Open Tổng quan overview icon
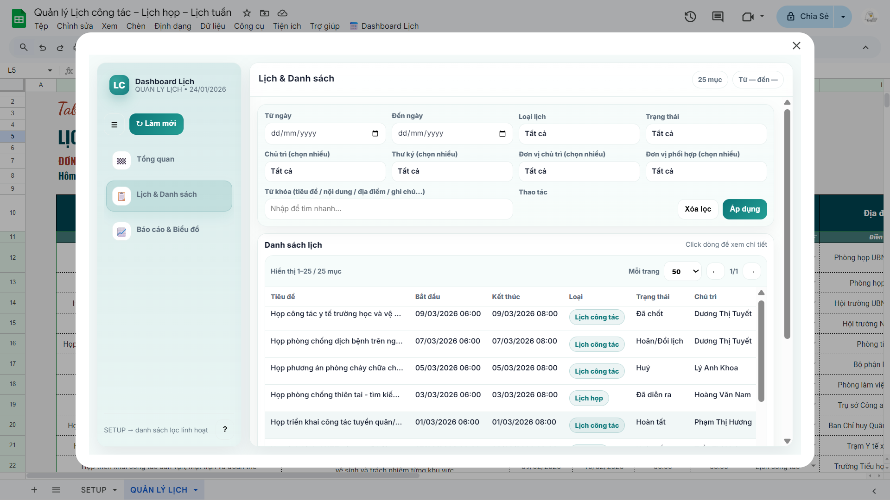The image size is (890, 500). click(121, 161)
